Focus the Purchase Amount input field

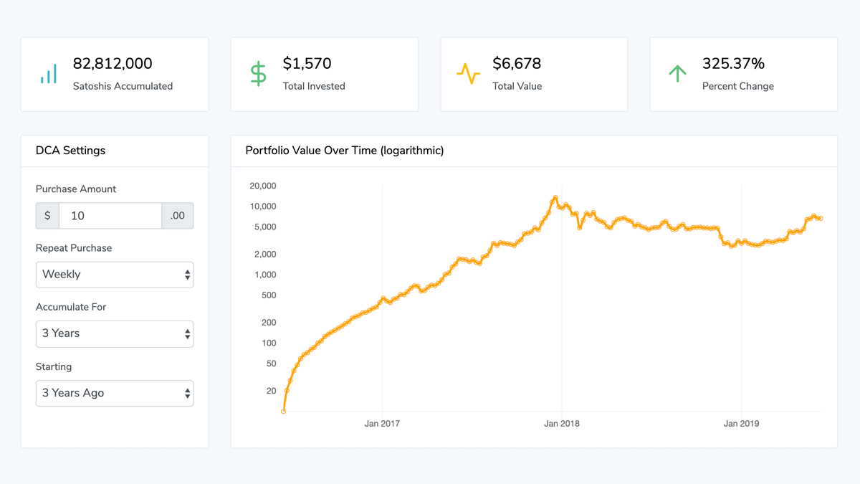(110, 216)
